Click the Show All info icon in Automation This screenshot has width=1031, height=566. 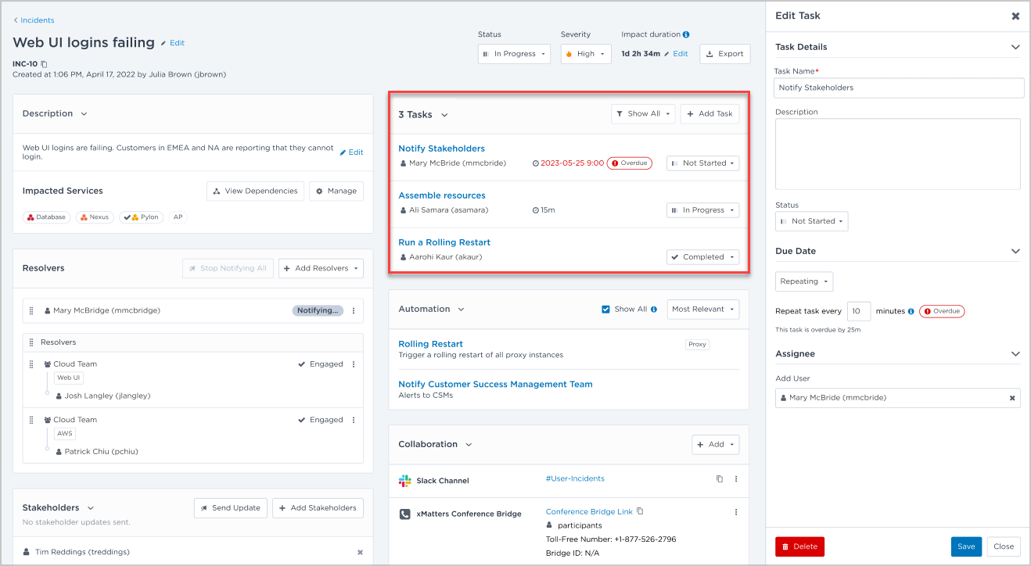click(654, 310)
